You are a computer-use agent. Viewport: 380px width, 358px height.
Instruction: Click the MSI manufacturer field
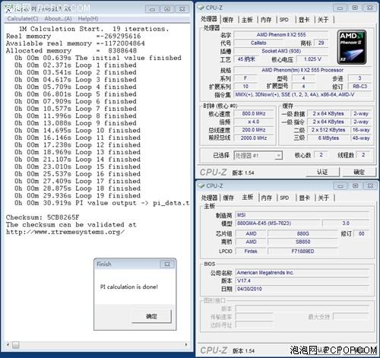302,215
